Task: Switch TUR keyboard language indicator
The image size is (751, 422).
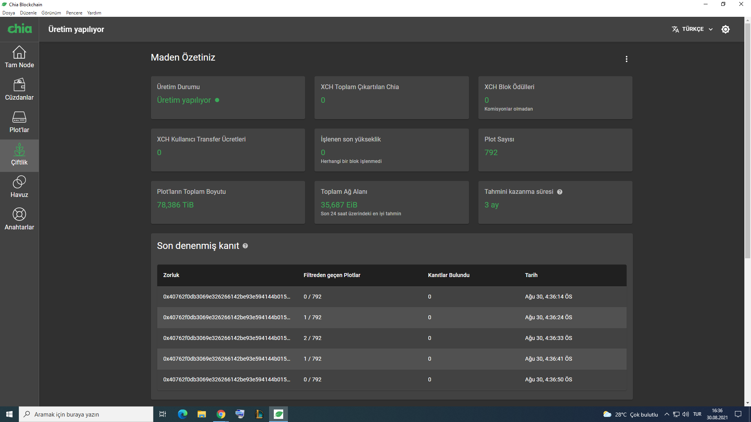Action: click(697, 414)
